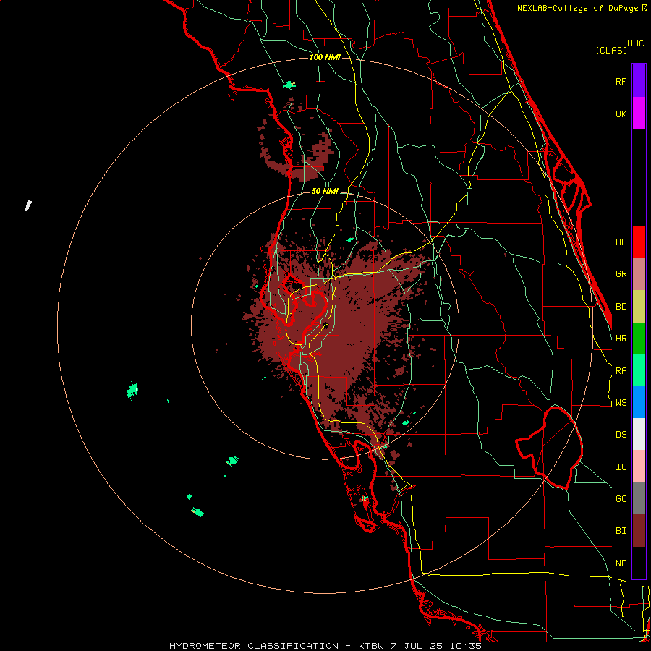Click the '[CLAS]' legend header

pyautogui.click(x=611, y=50)
